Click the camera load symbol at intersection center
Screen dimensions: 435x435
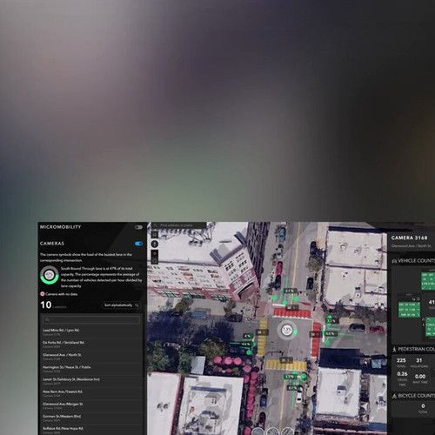tap(287, 331)
